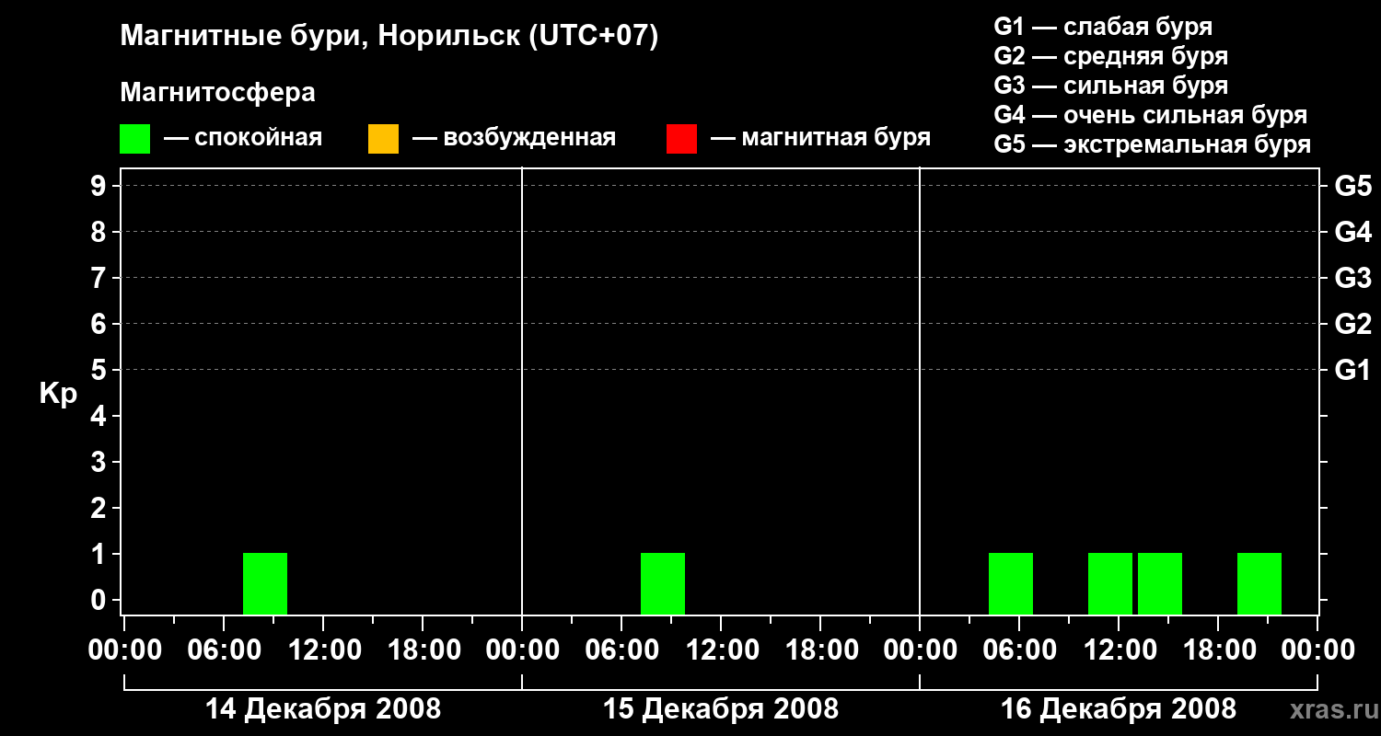
Task: Click the '— возбужденная' legend label
Action: point(514,138)
